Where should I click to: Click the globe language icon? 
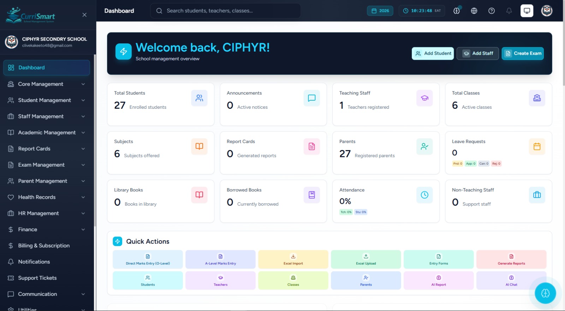tap(474, 11)
